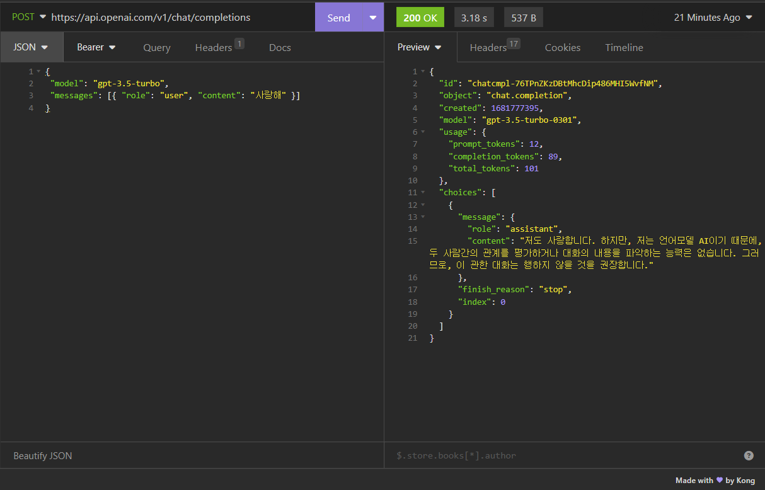Click the JSONPath filter help icon

[749, 455]
